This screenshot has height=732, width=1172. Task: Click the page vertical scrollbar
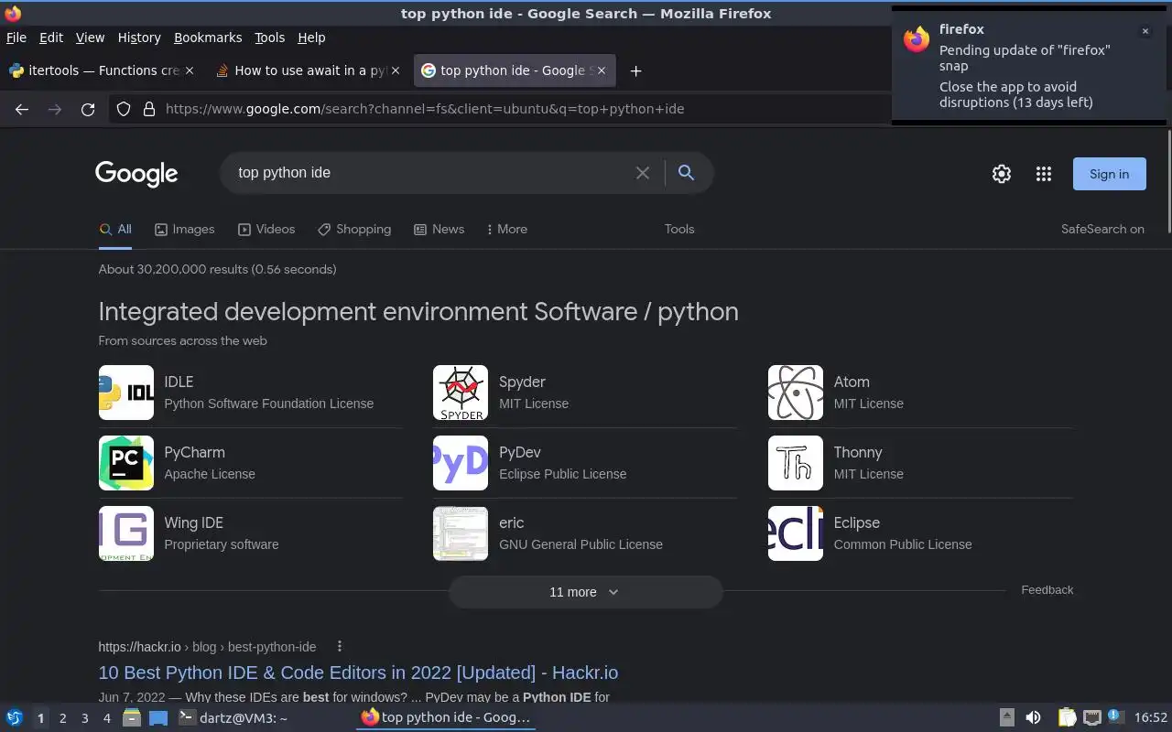1167,183
